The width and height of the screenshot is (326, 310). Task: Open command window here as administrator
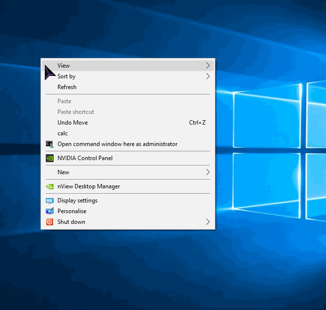(117, 144)
